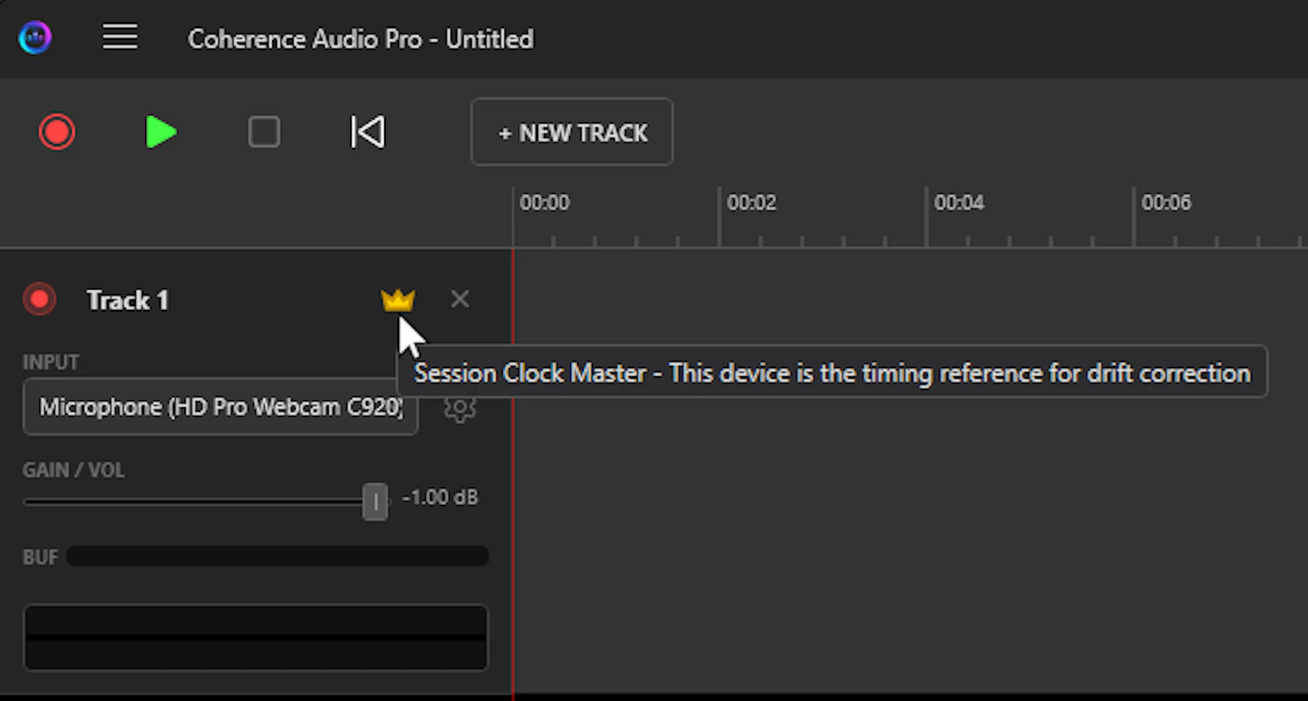Image resolution: width=1308 pixels, height=701 pixels.
Task: Open the hamburger main menu
Action: coord(120,37)
